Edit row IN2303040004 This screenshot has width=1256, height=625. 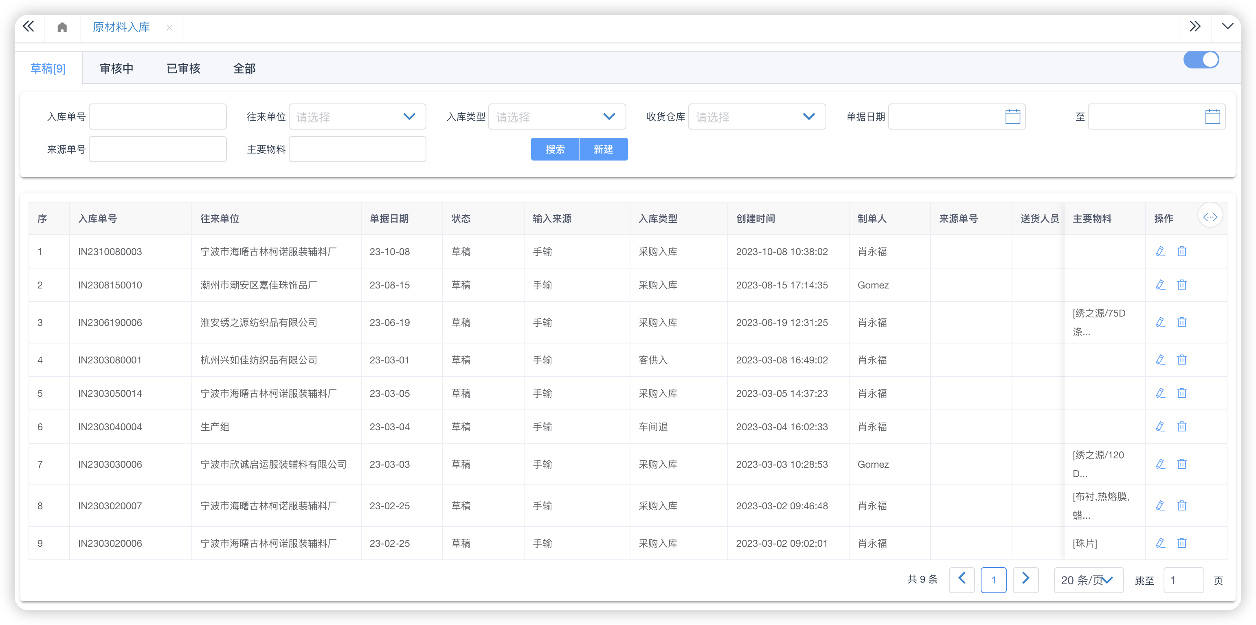click(x=1160, y=427)
